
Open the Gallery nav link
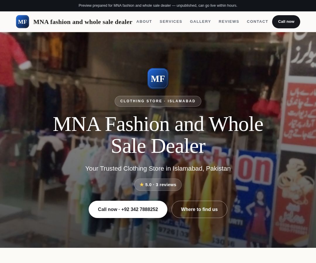pyautogui.click(x=200, y=22)
